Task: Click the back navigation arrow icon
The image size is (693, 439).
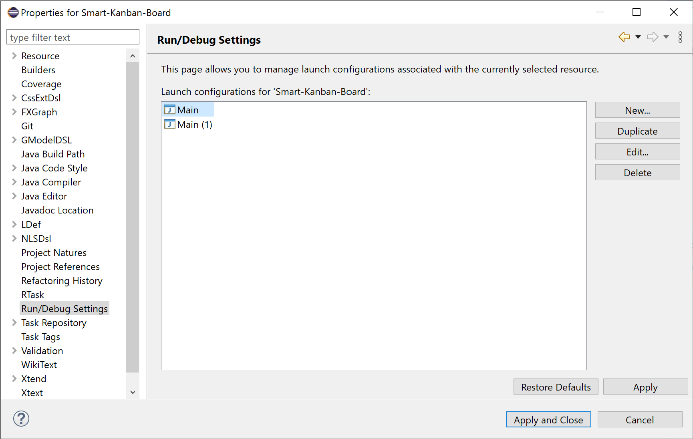Action: (x=624, y=37)
